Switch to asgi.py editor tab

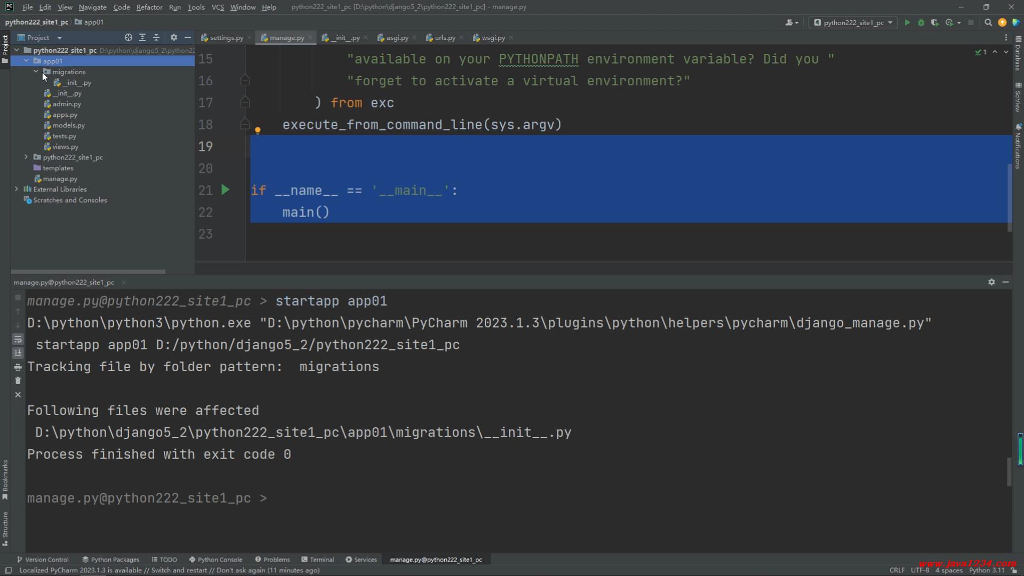pyautogui.click(x=397, y=37)
